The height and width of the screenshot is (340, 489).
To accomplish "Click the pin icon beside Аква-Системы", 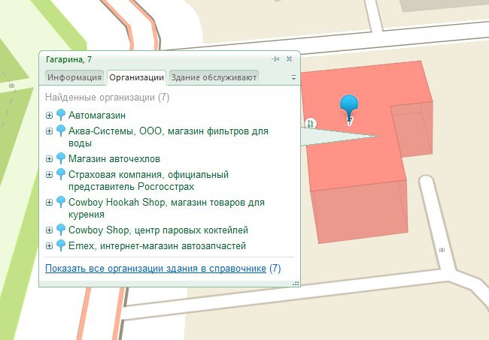I will tap(61, 131).
